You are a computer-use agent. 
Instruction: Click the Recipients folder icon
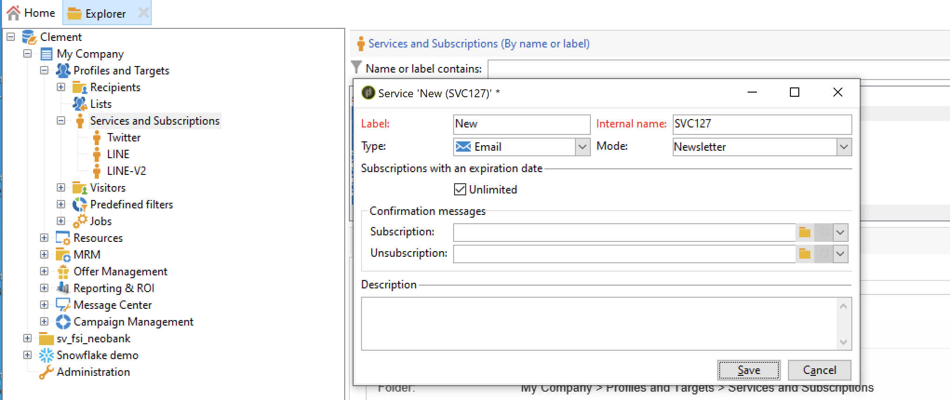(x=80, y=87)
